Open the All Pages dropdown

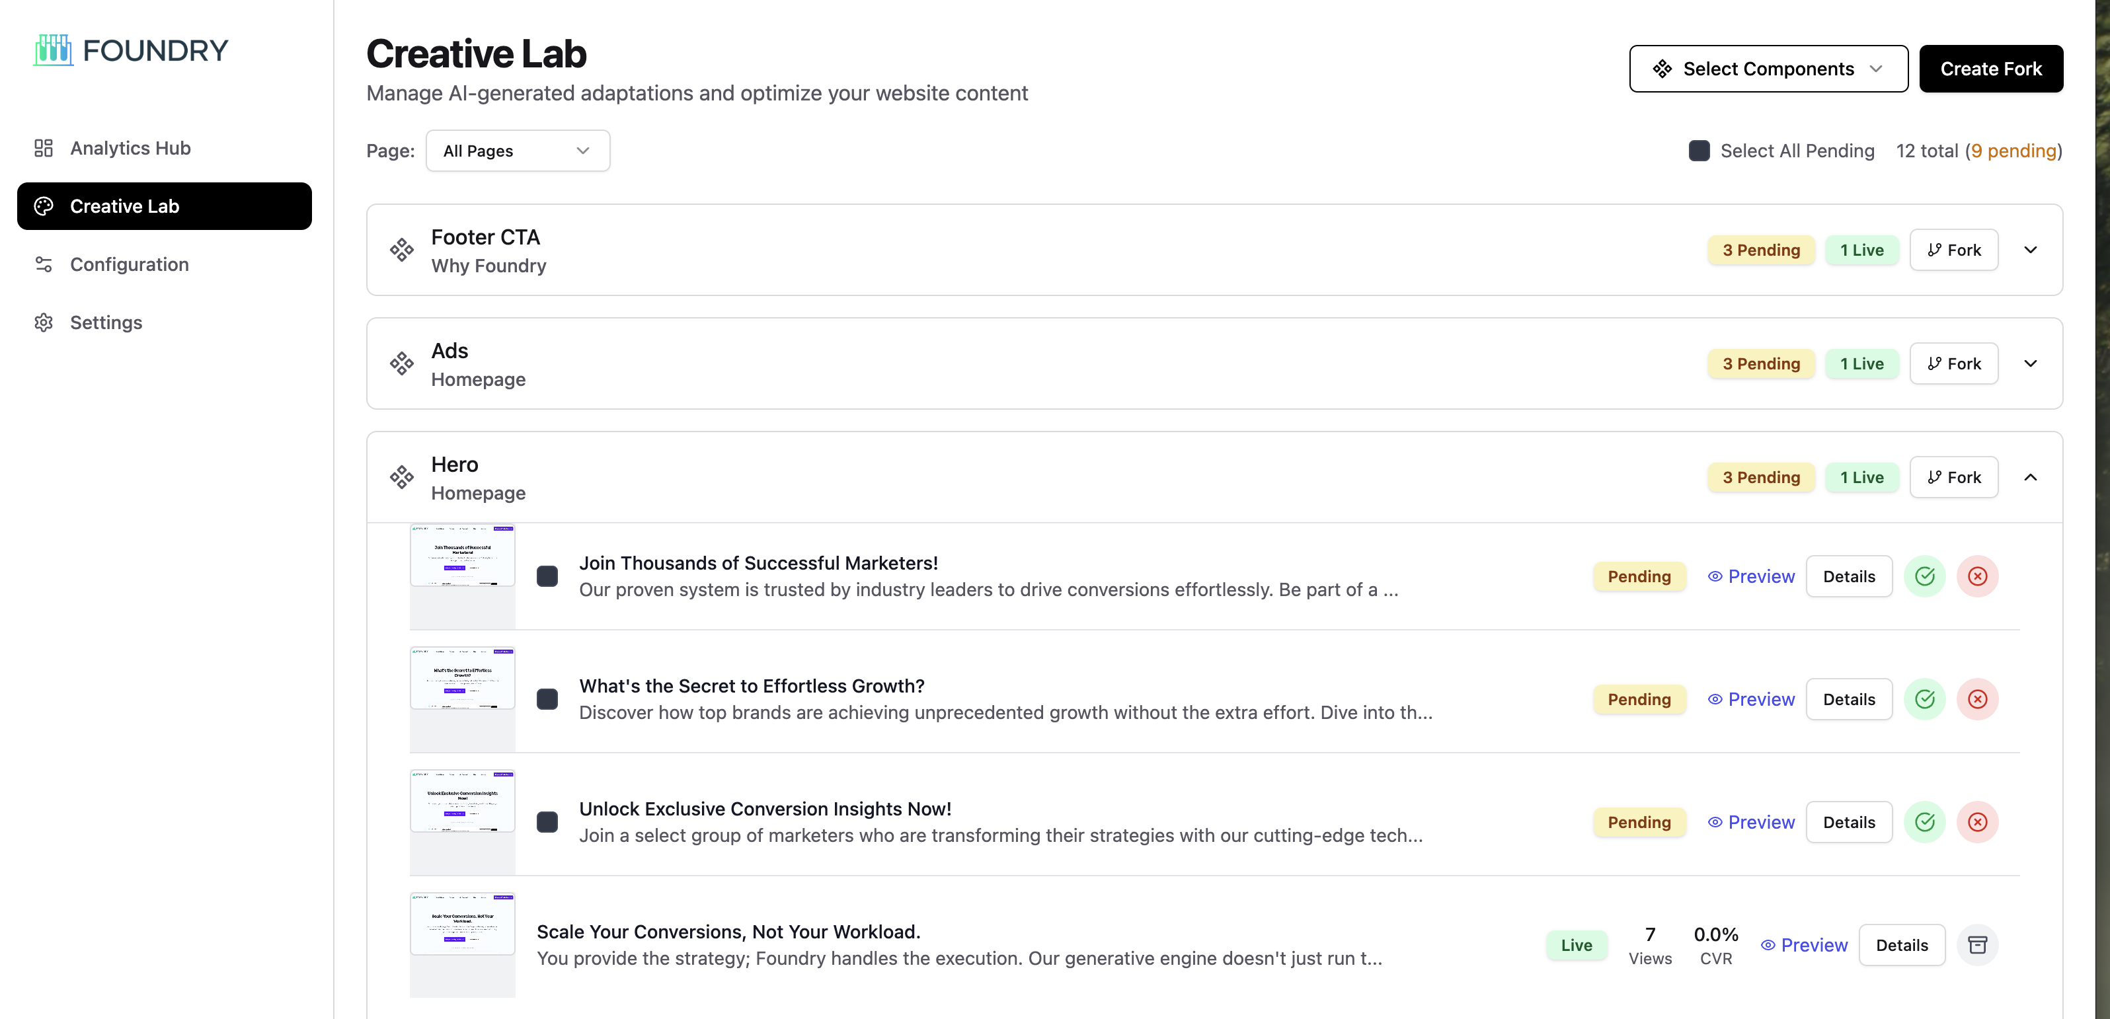(517, 151)
